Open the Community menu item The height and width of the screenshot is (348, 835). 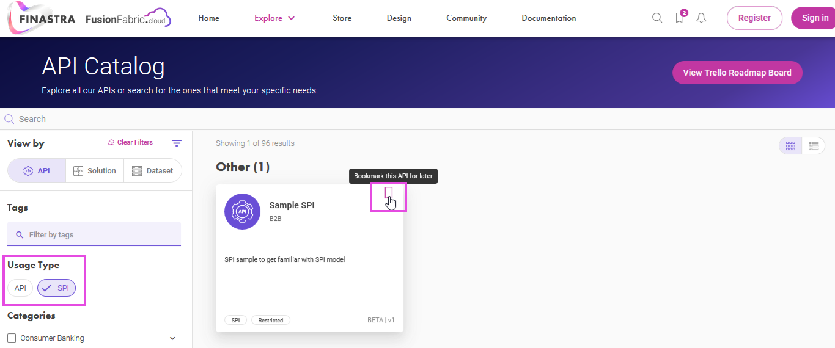point(466,18)
